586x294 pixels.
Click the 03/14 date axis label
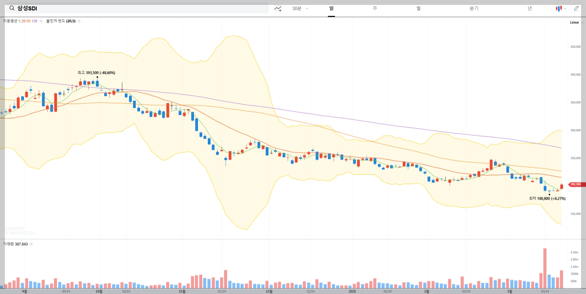pos(545,291)
